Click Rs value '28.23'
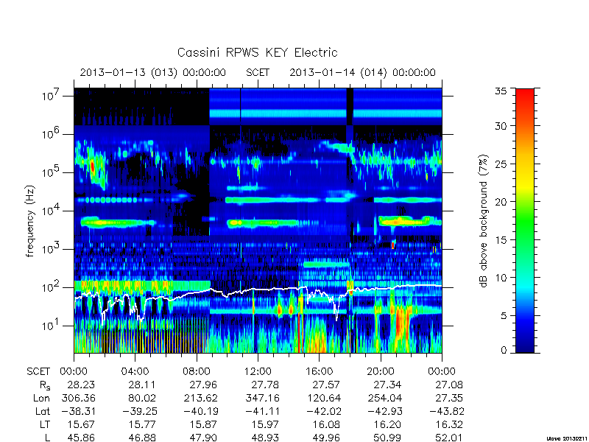 click(81, 385)
